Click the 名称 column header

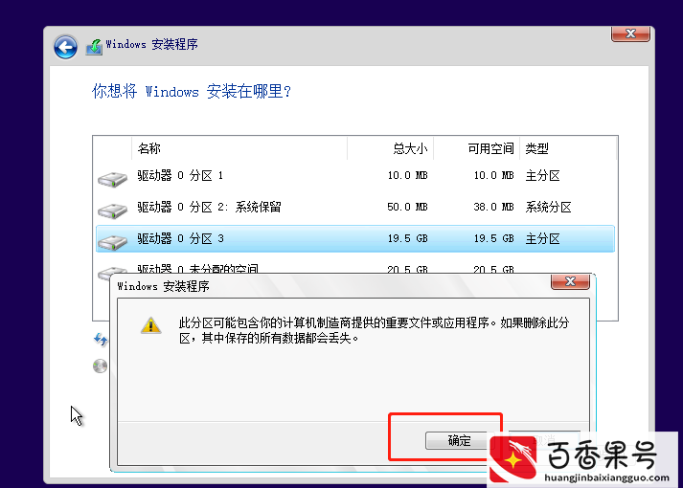click(239, 148)
